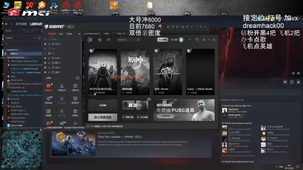This screenshot has width=303, height=170.
Task: Open 弹幕助手 tool in streaming app
Action: tap(48, 87)
